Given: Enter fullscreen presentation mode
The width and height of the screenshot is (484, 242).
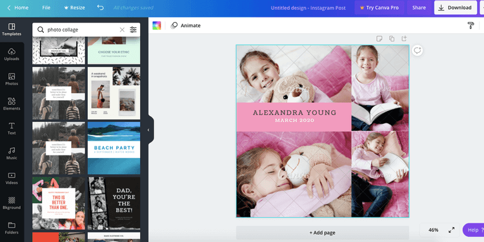Looking at the screenshot, I should [x=451, y=230].
